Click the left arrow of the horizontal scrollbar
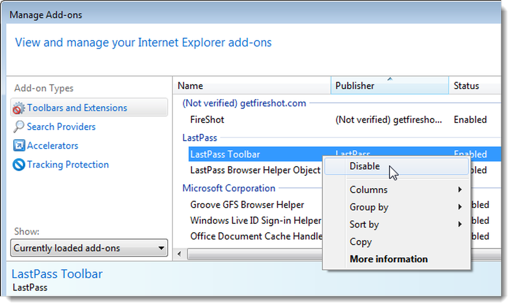 click(179, 254)
